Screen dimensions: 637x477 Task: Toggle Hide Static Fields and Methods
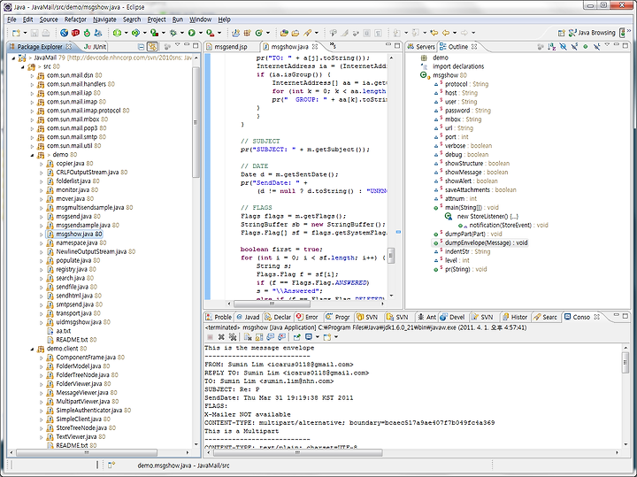click(x=574, y=47)
